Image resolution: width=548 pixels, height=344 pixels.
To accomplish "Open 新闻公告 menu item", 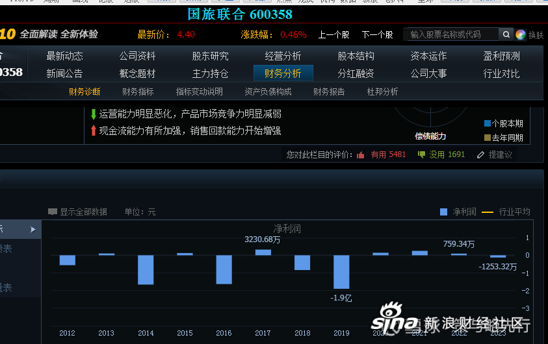I will 64,73.
